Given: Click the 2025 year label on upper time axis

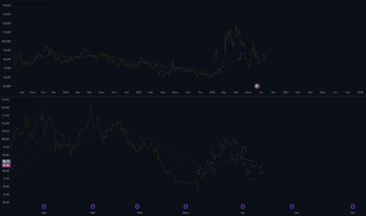Looking at the screenshot, I should [139, 92].
